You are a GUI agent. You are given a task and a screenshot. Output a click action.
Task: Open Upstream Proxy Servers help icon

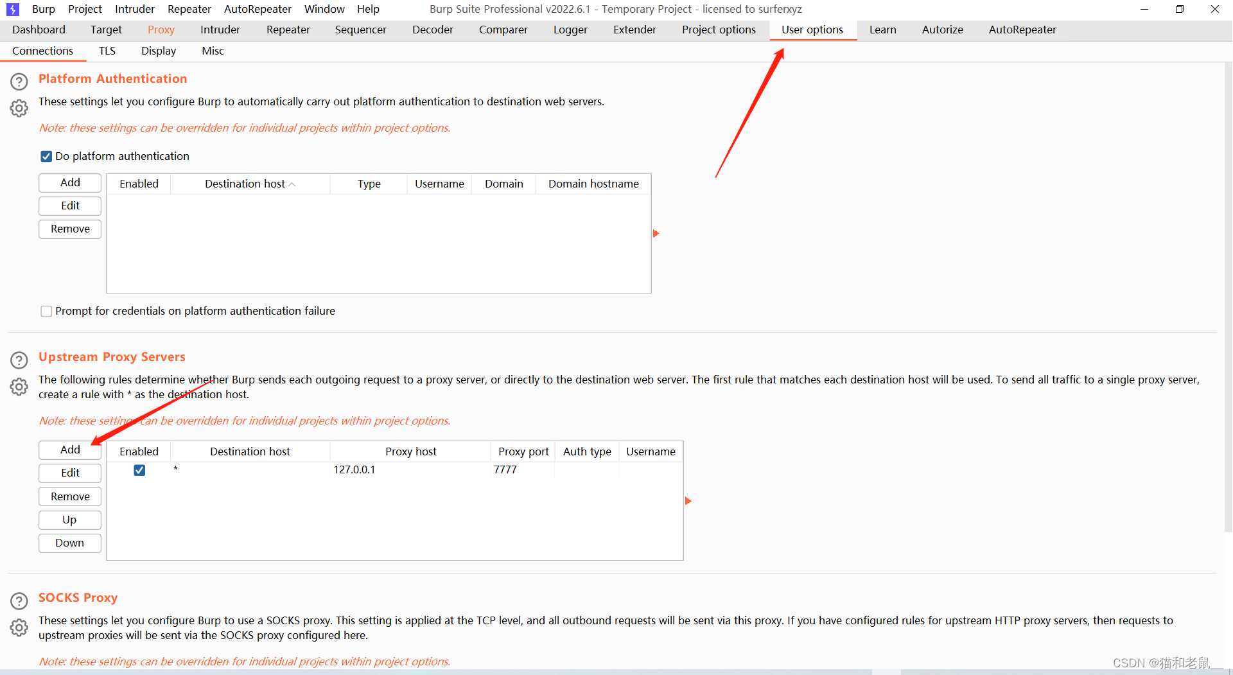19,360
